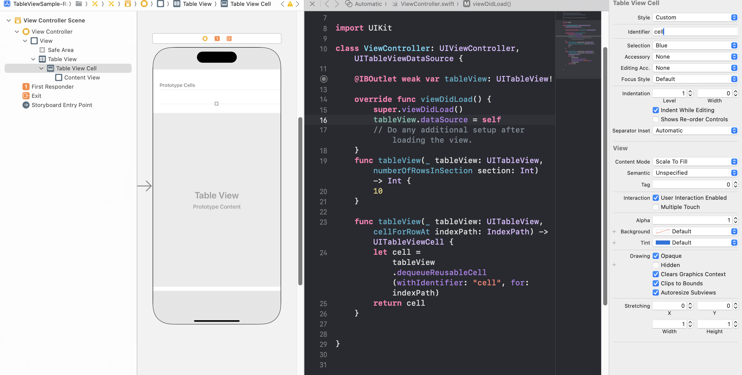Click ViewController.swift in the editor breadcrumb
742x375 pixels.
click(427, 4)
